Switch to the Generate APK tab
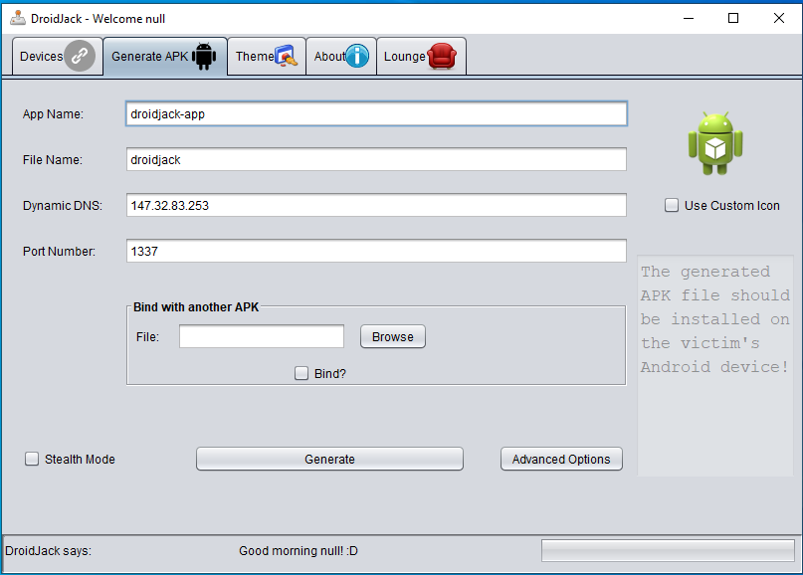 pos(165,57)
